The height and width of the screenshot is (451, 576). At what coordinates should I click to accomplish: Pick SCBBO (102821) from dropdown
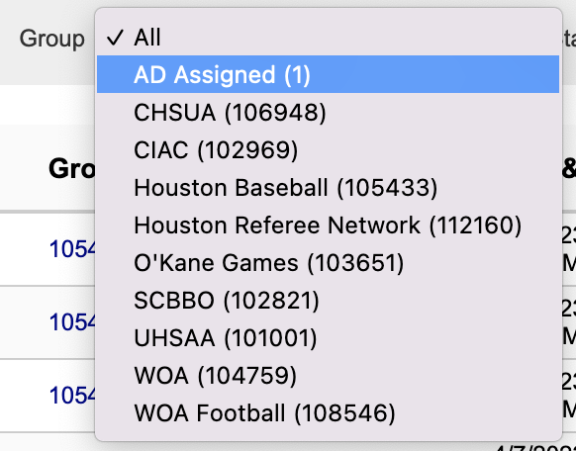tap(328, 301)
